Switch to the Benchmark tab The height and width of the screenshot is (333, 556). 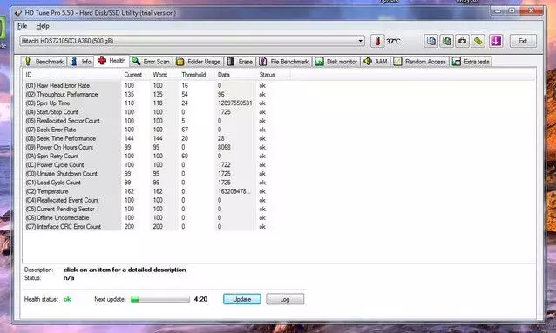coord(44,62)
